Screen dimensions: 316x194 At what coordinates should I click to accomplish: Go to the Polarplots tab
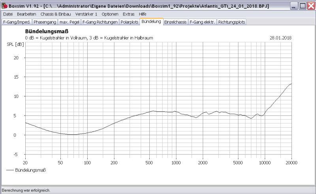point(130,22)
